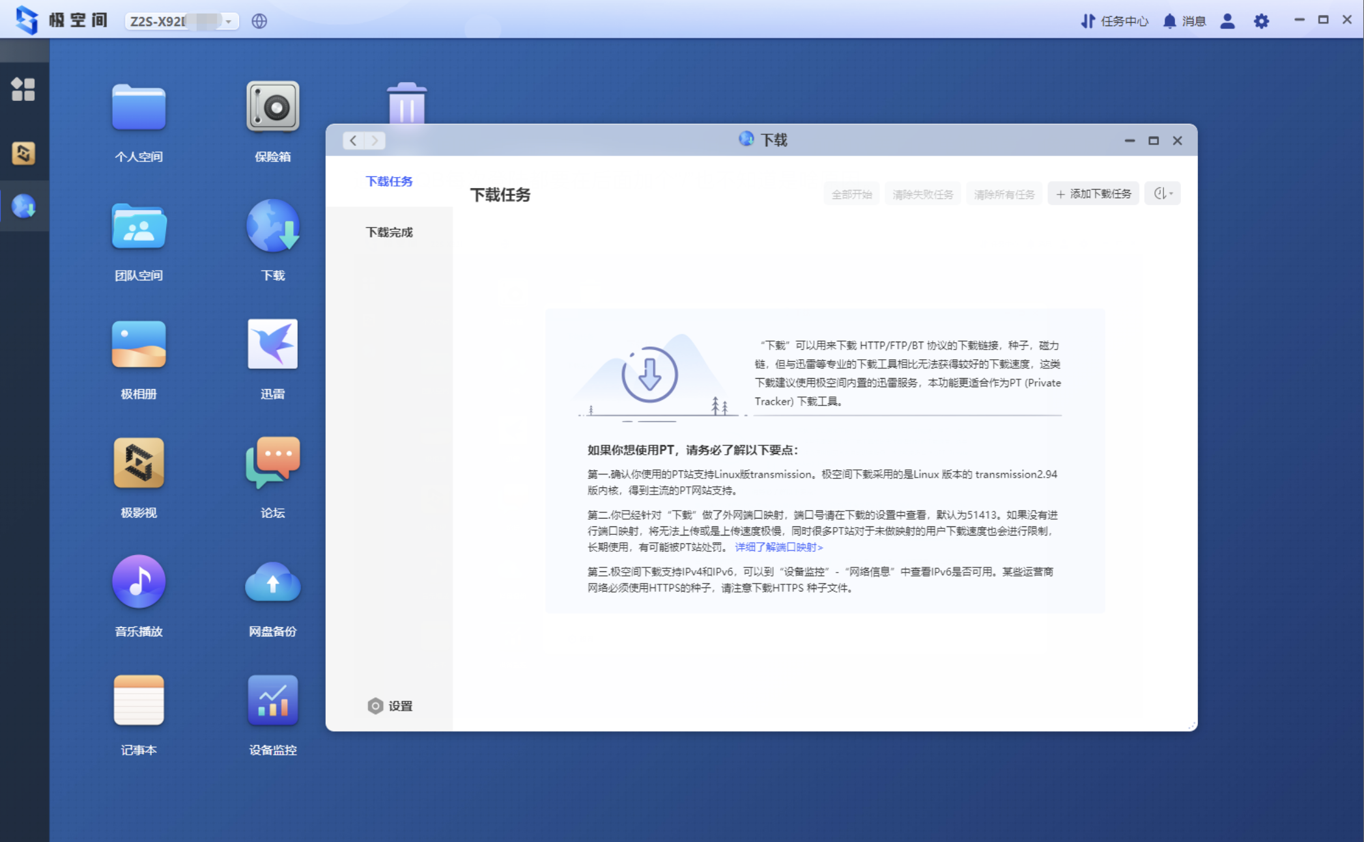Launch the 音乐播放 music icon
The height and width of the screenshot is (842, 1364).
(138, 582)
